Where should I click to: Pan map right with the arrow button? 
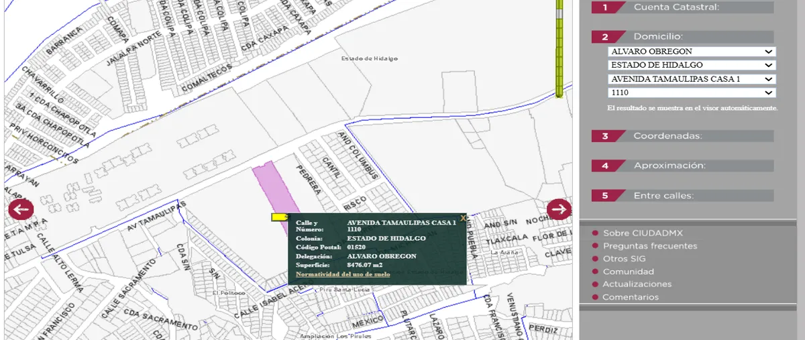tap(559, 209)
